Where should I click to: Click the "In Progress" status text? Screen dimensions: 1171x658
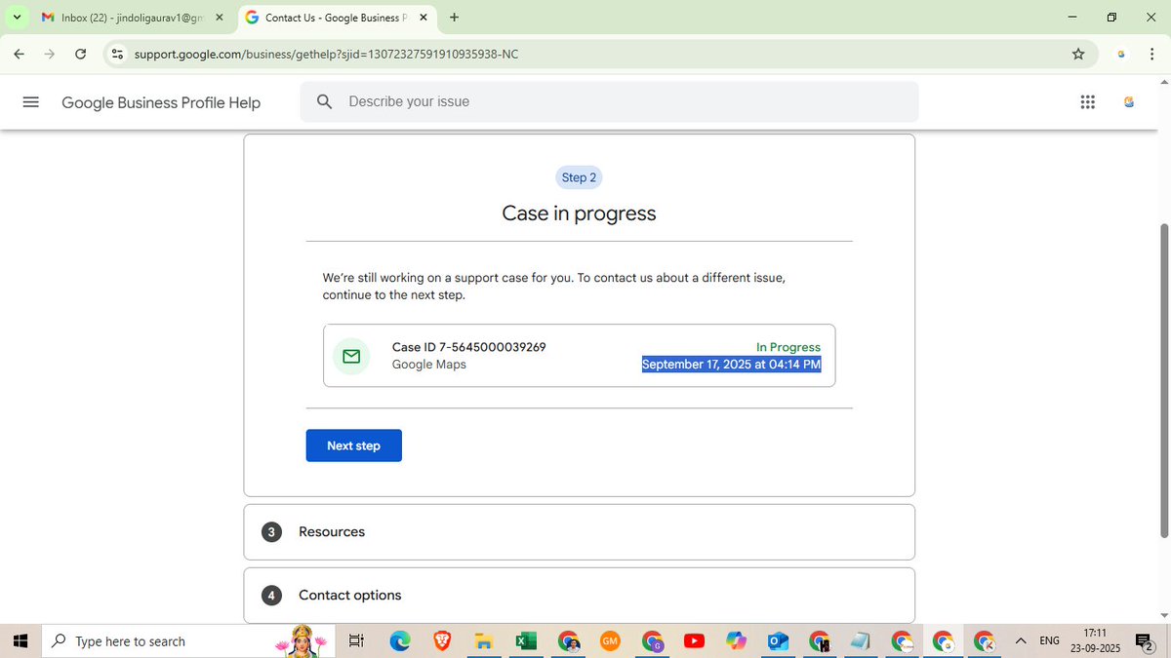pos(788,347)
